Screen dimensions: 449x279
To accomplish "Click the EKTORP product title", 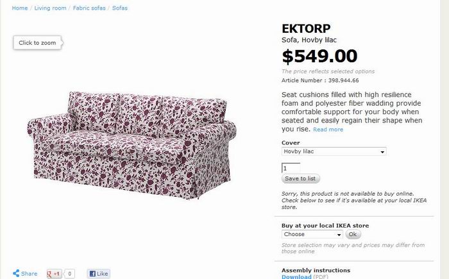I will pyautogui.click(x=305, y=28).
